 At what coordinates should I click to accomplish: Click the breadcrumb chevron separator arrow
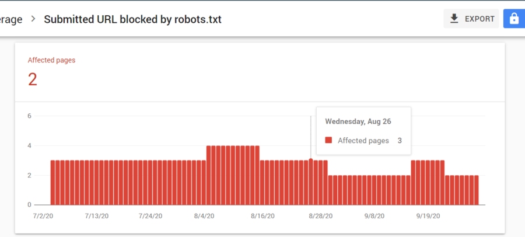33,19
